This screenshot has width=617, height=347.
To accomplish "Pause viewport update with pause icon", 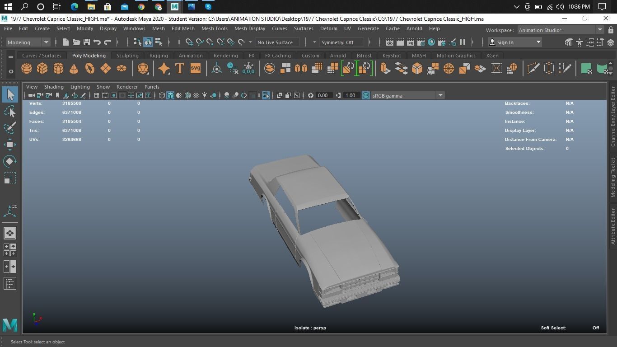I will 463,42.
